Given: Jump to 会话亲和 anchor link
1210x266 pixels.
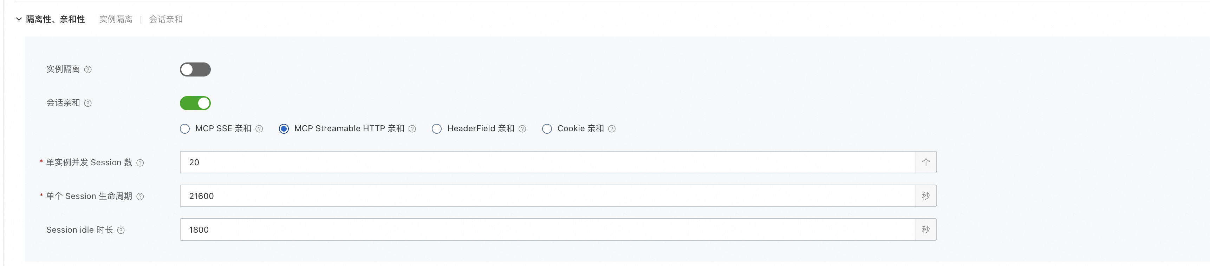Looking at the screenshot, I should point(166,19).
